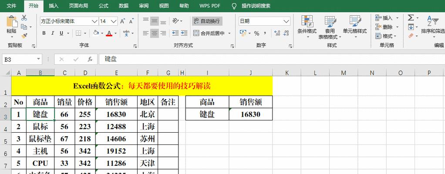The image size is (445, 174).
Task: Click in the formula bar showing 键盘
Action: [x=272, y=59]
